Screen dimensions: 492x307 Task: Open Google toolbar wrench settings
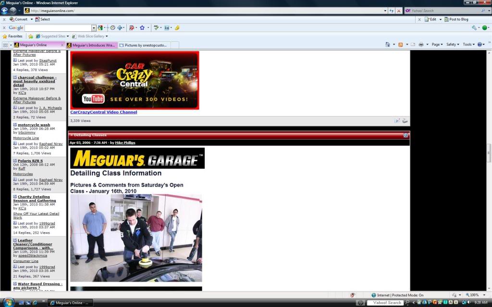click(x=474, y=28)
